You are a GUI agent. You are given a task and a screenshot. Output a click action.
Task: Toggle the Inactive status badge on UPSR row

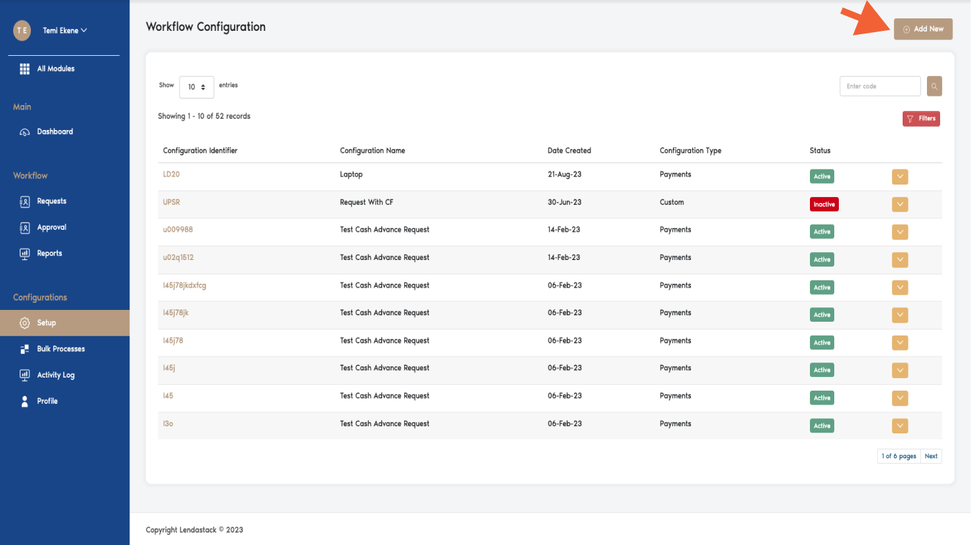[824, 204]
